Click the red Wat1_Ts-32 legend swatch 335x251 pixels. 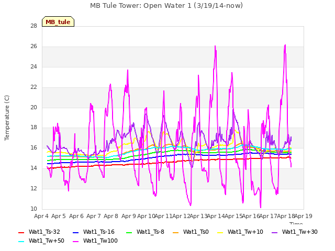coord(21,232)
